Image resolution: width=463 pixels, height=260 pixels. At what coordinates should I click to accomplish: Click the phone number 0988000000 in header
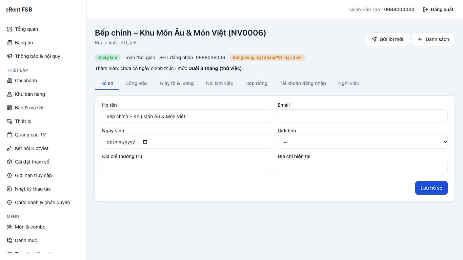tap(399, 9)
